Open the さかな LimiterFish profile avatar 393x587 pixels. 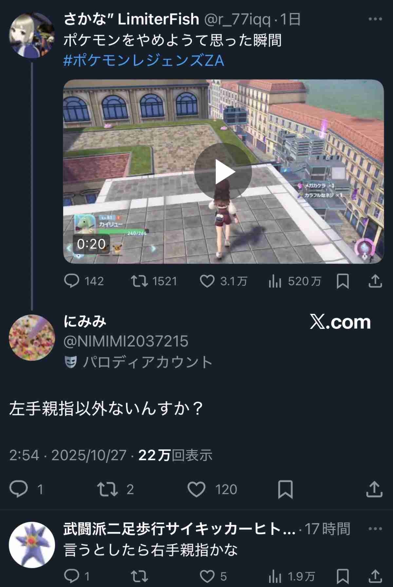(x=32, y=35)
